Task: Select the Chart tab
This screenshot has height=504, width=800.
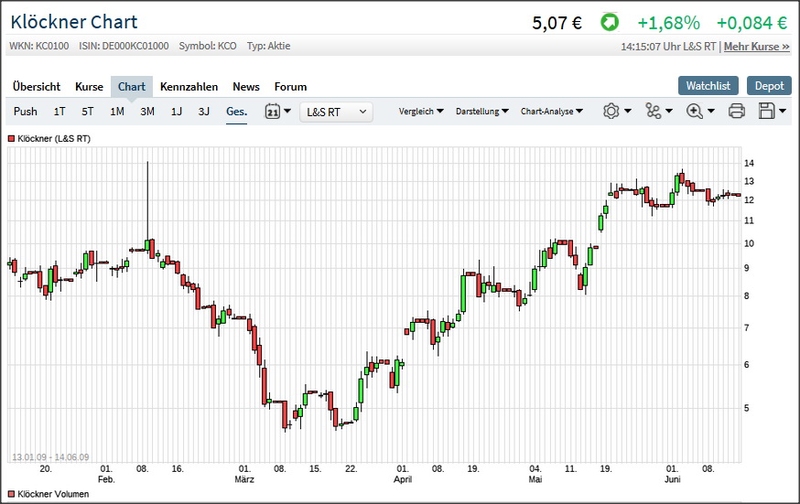Action: (x=132, y=87)
